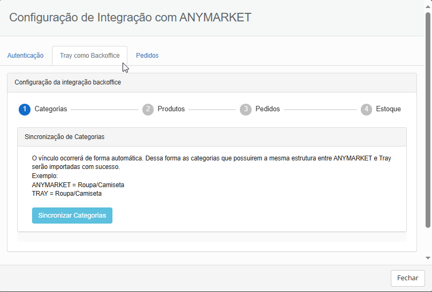432x292 pixels.
Task: Click the scrollbar up arrow
Action: [x=428, y=6]
